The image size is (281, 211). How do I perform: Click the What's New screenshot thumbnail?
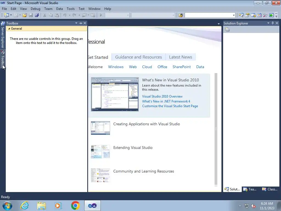click(x=115, y=95)
